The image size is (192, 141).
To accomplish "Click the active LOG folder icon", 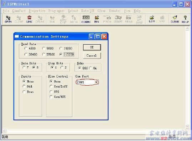I will point(152,19).
